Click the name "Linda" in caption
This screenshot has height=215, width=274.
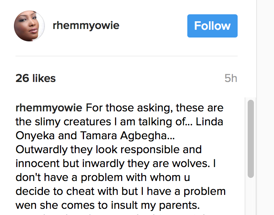pos(209,121)
